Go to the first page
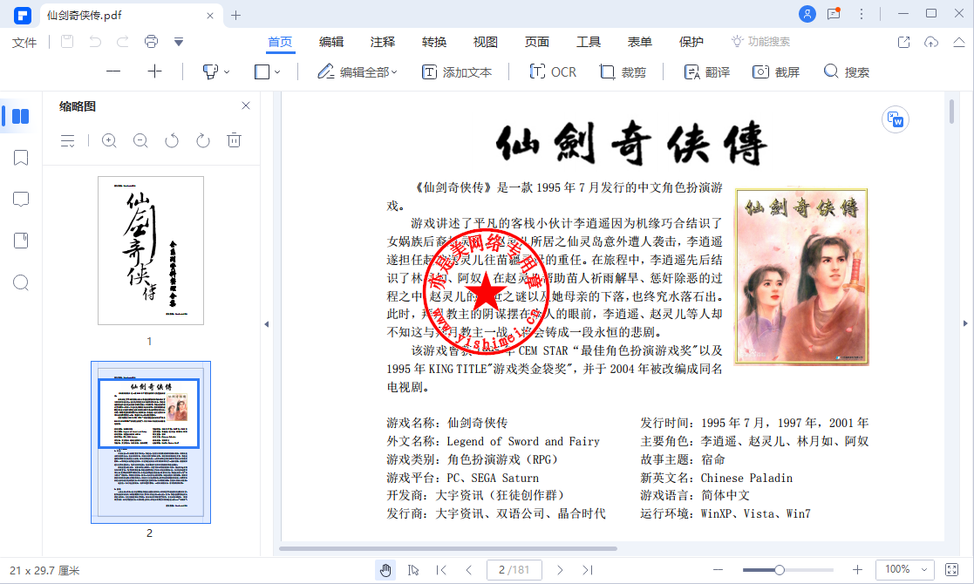The width and height of the screenshot is (974, 584). [x=441, y=570]
